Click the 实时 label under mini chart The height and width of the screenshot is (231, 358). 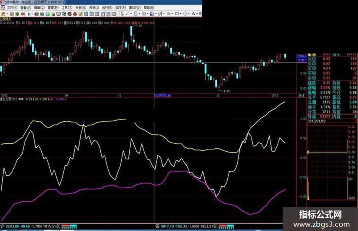tap(352, 198)
